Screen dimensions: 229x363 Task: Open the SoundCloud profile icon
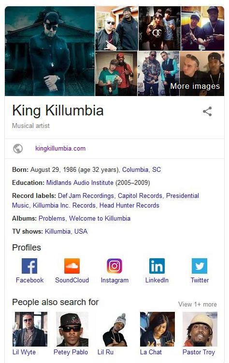[72, 266]
